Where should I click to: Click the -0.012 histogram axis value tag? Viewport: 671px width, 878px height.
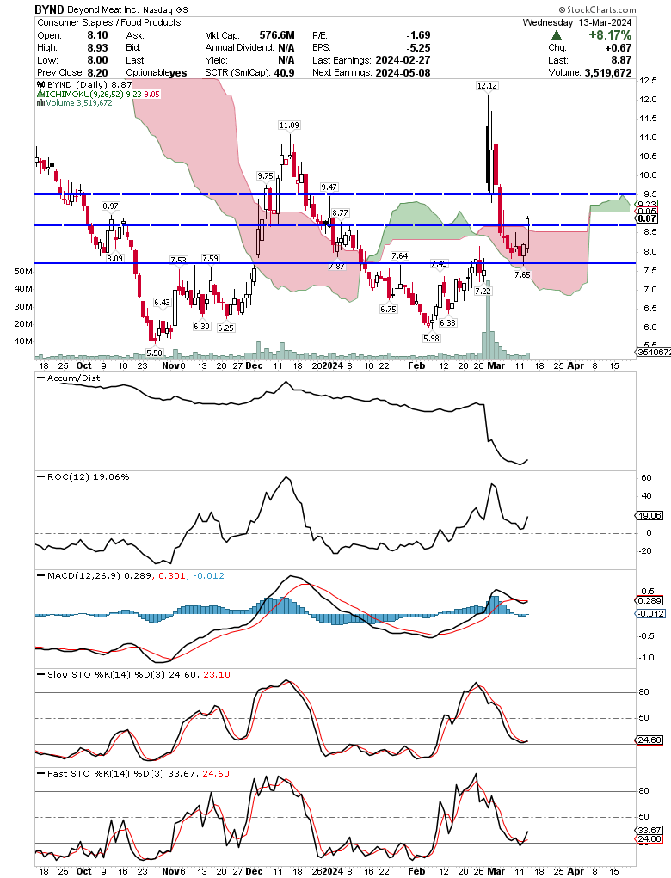click(650, 614)
